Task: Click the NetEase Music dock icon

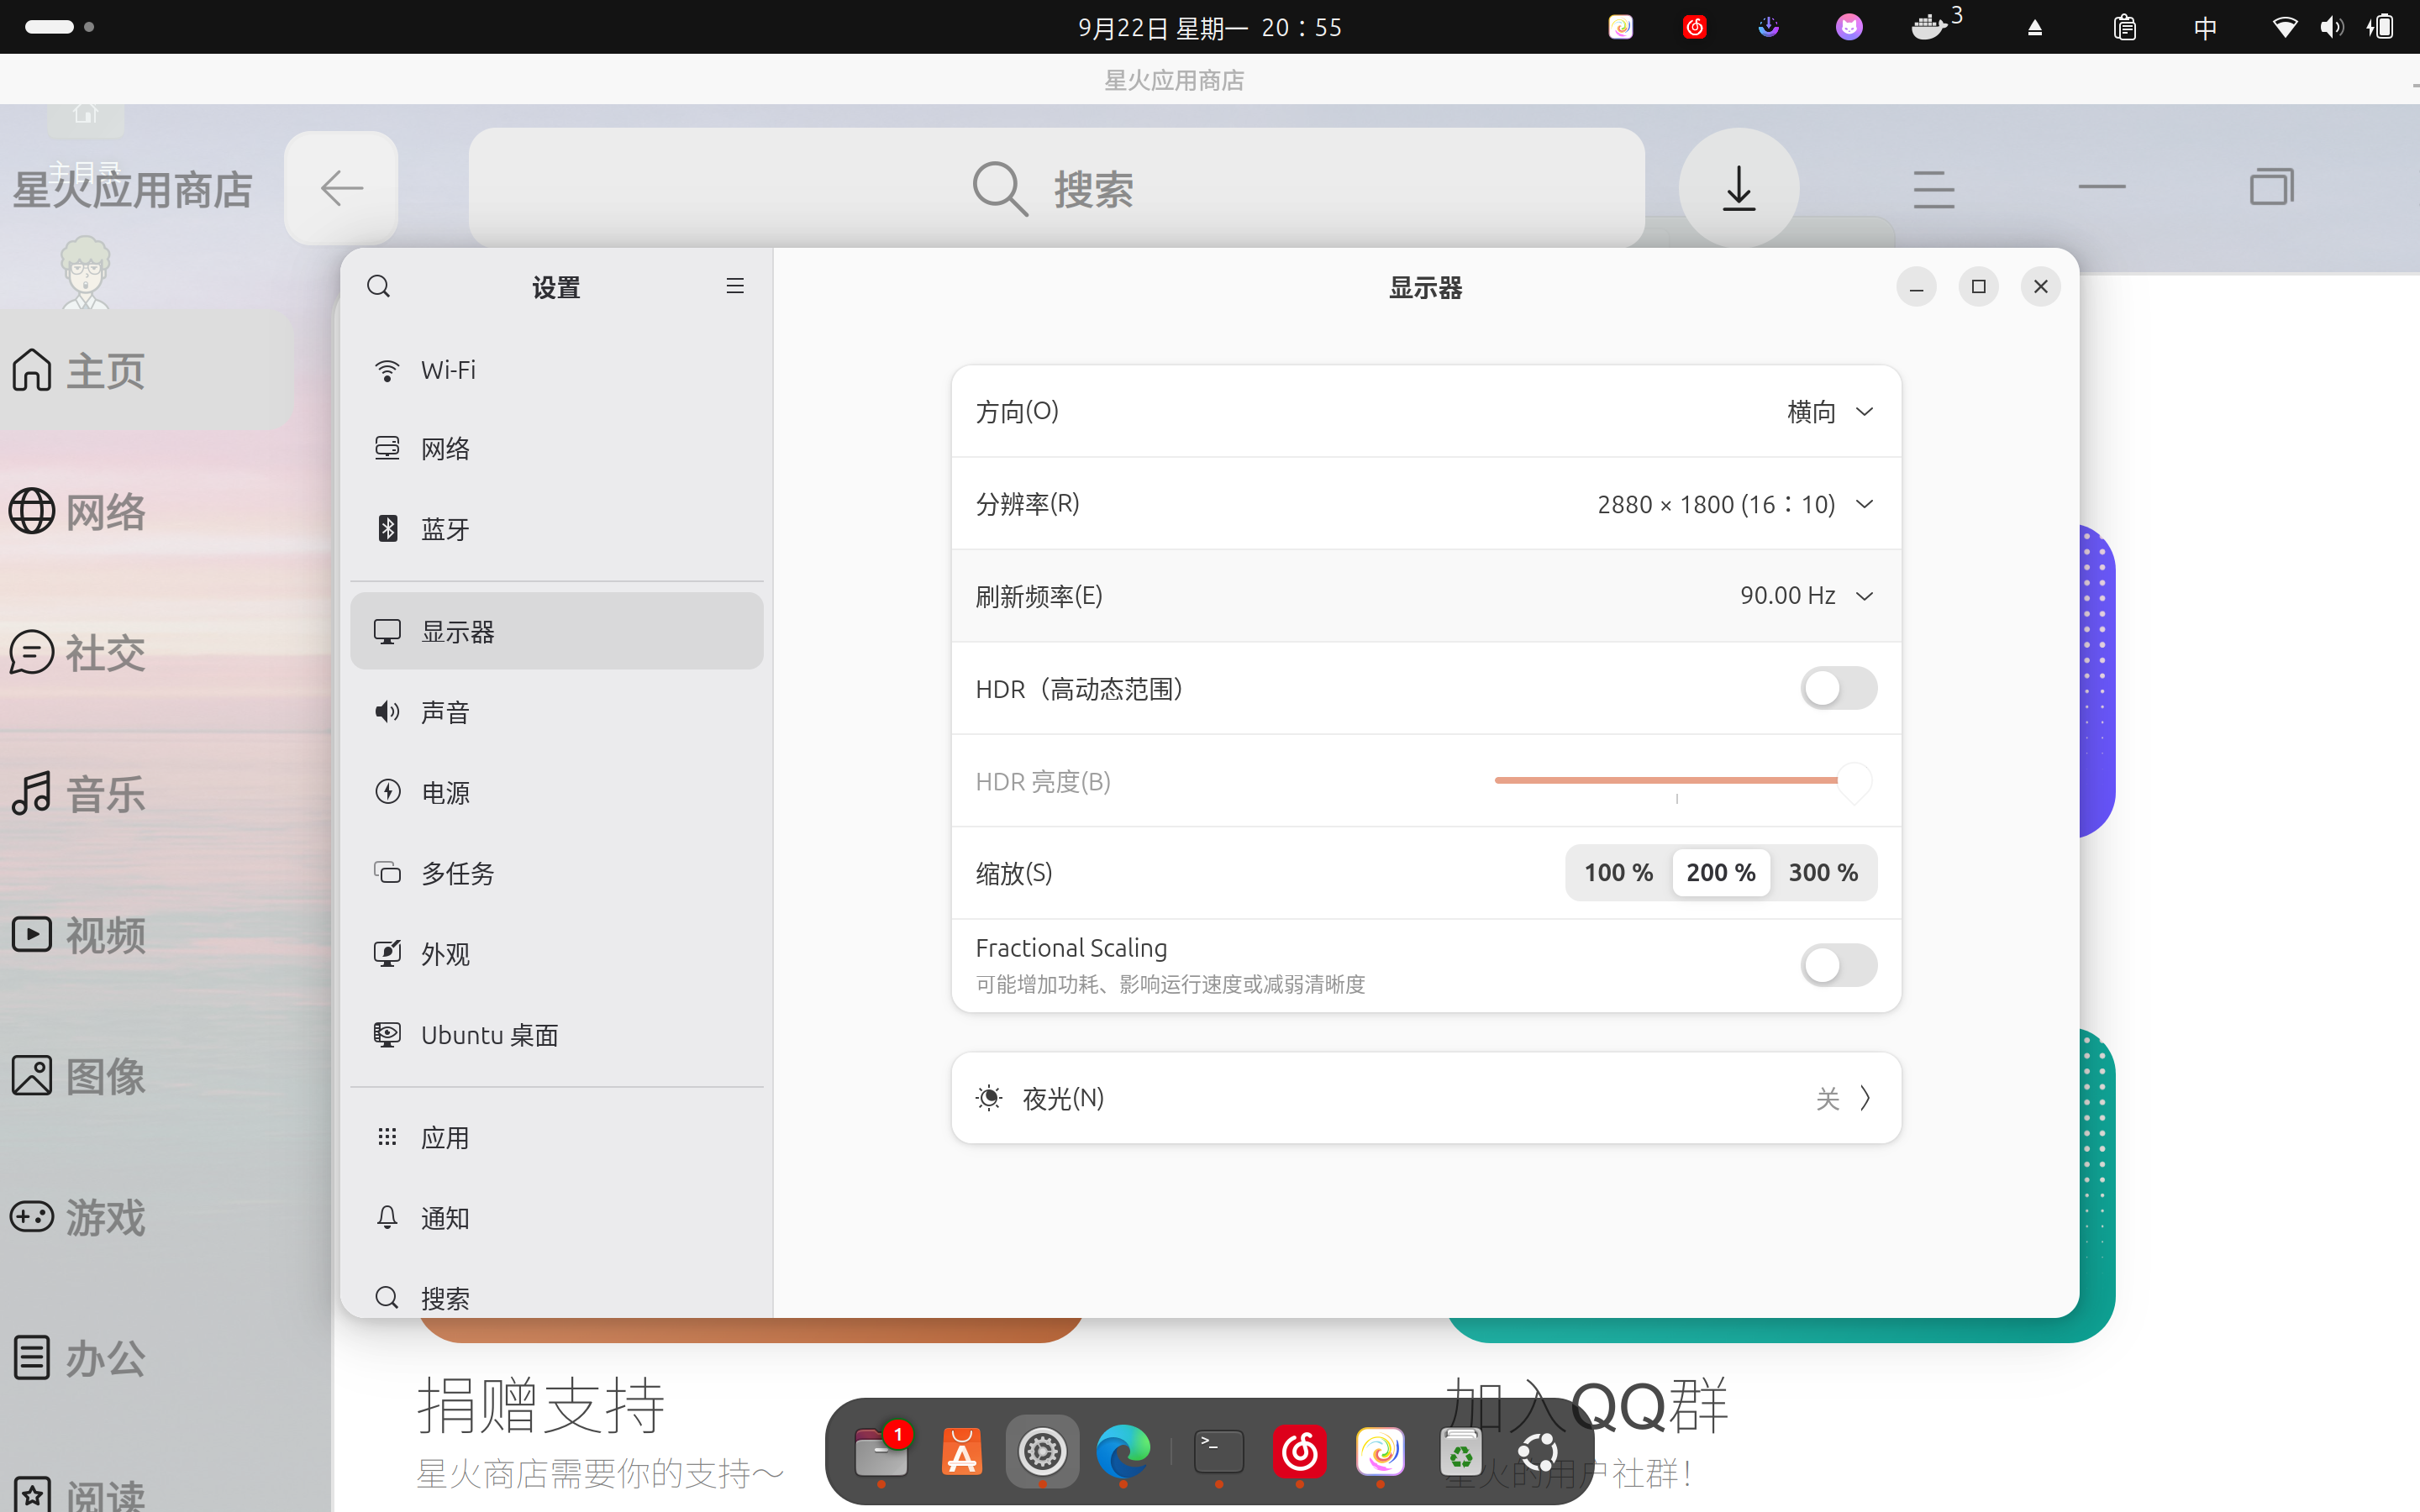Action: point(1299,1451)
